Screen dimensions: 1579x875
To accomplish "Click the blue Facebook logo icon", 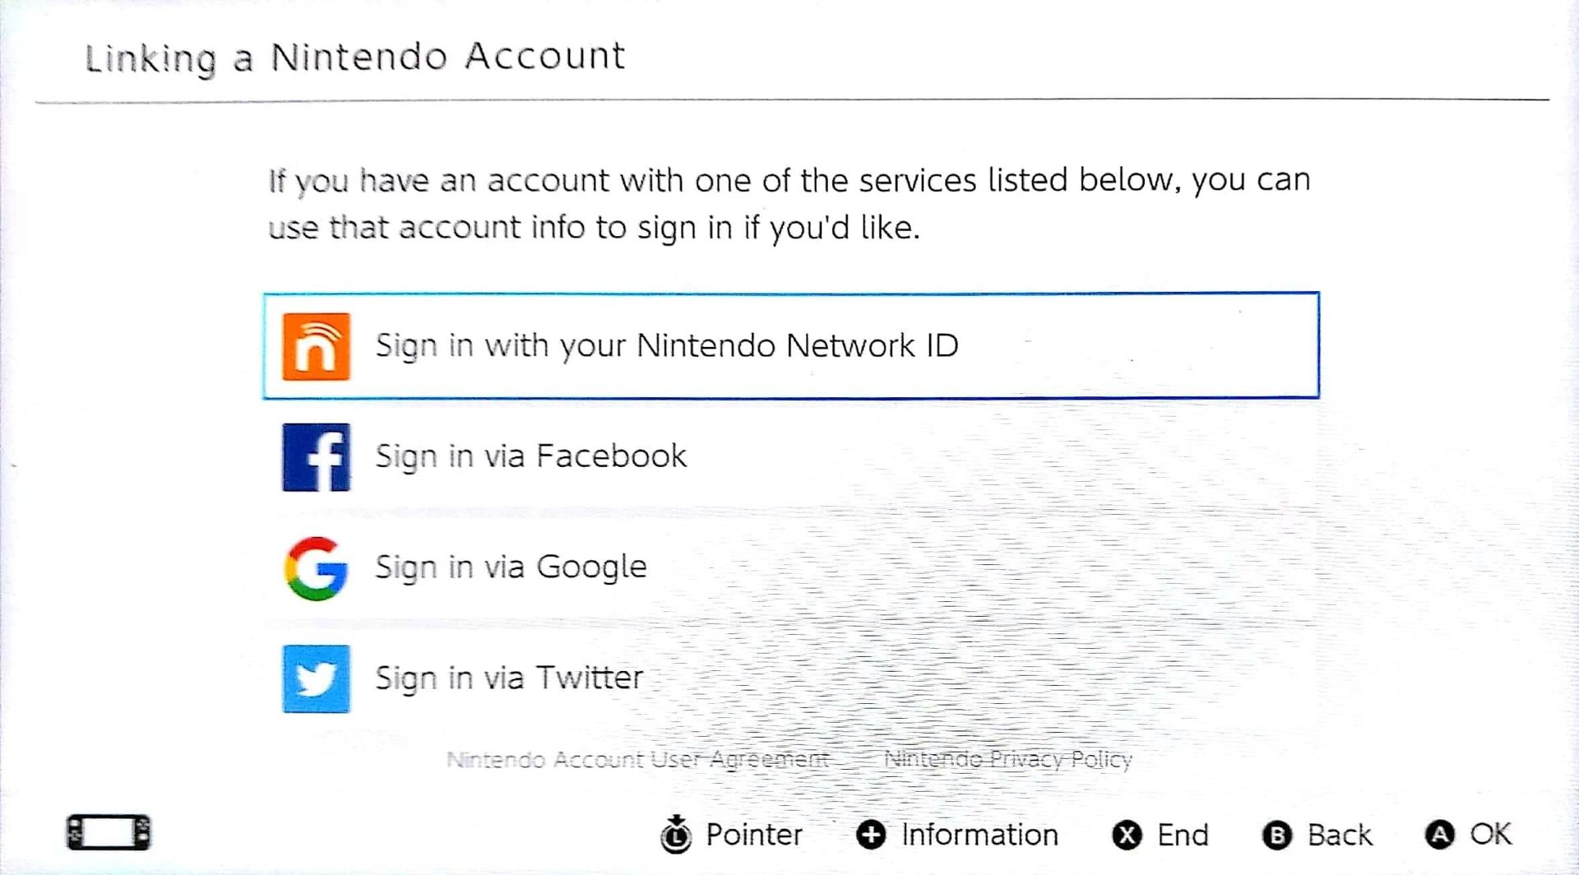I will pyautogui.click(x=316, y=457).
